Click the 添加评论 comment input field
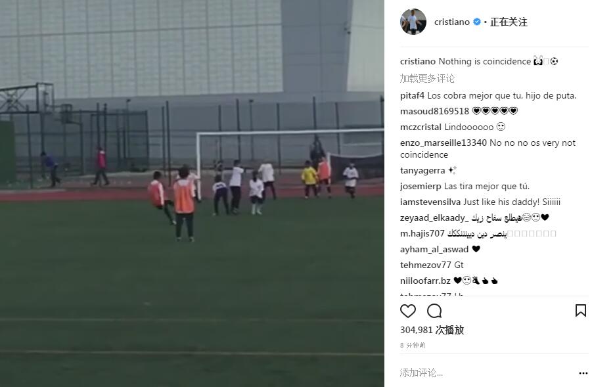This screenshot has width=592, height=387. coord(487,373)
